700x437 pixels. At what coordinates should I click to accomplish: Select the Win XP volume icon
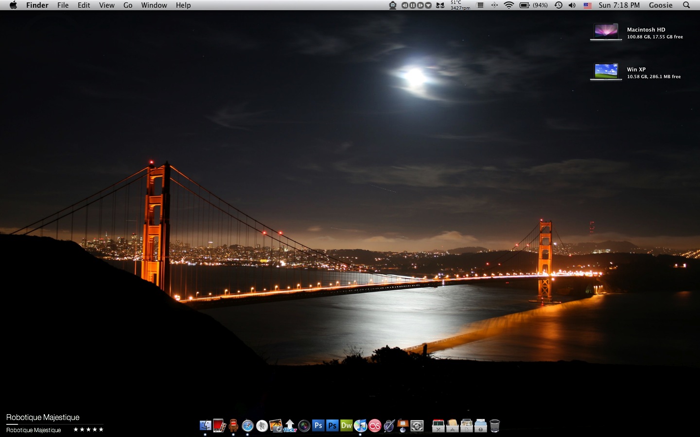click(x=606, y=71)
